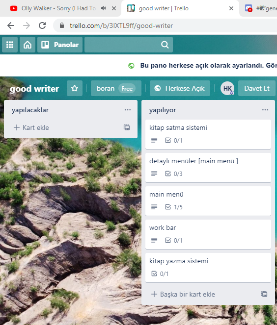This screenshot has width=277, height=325.
Task: Close the Olly Walker YouTube tab
Action: [114, 8]
